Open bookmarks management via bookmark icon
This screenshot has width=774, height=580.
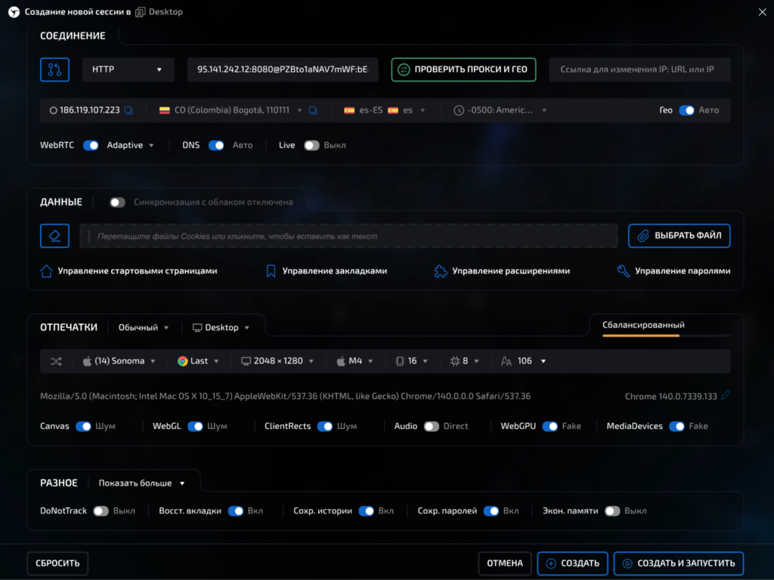coord(271,271)
